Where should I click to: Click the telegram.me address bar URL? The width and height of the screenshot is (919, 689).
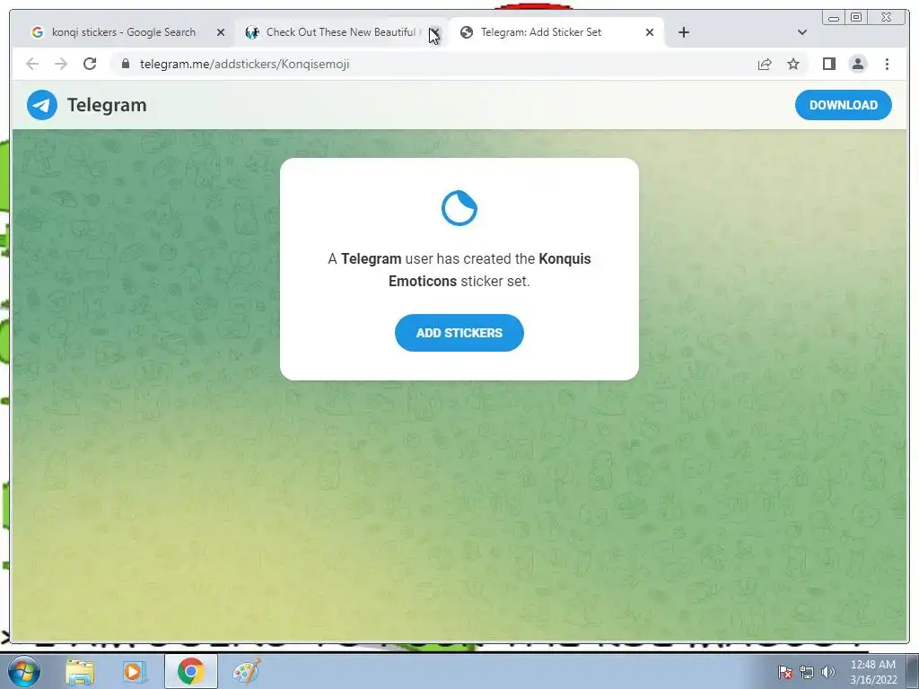tap(244, 64)
